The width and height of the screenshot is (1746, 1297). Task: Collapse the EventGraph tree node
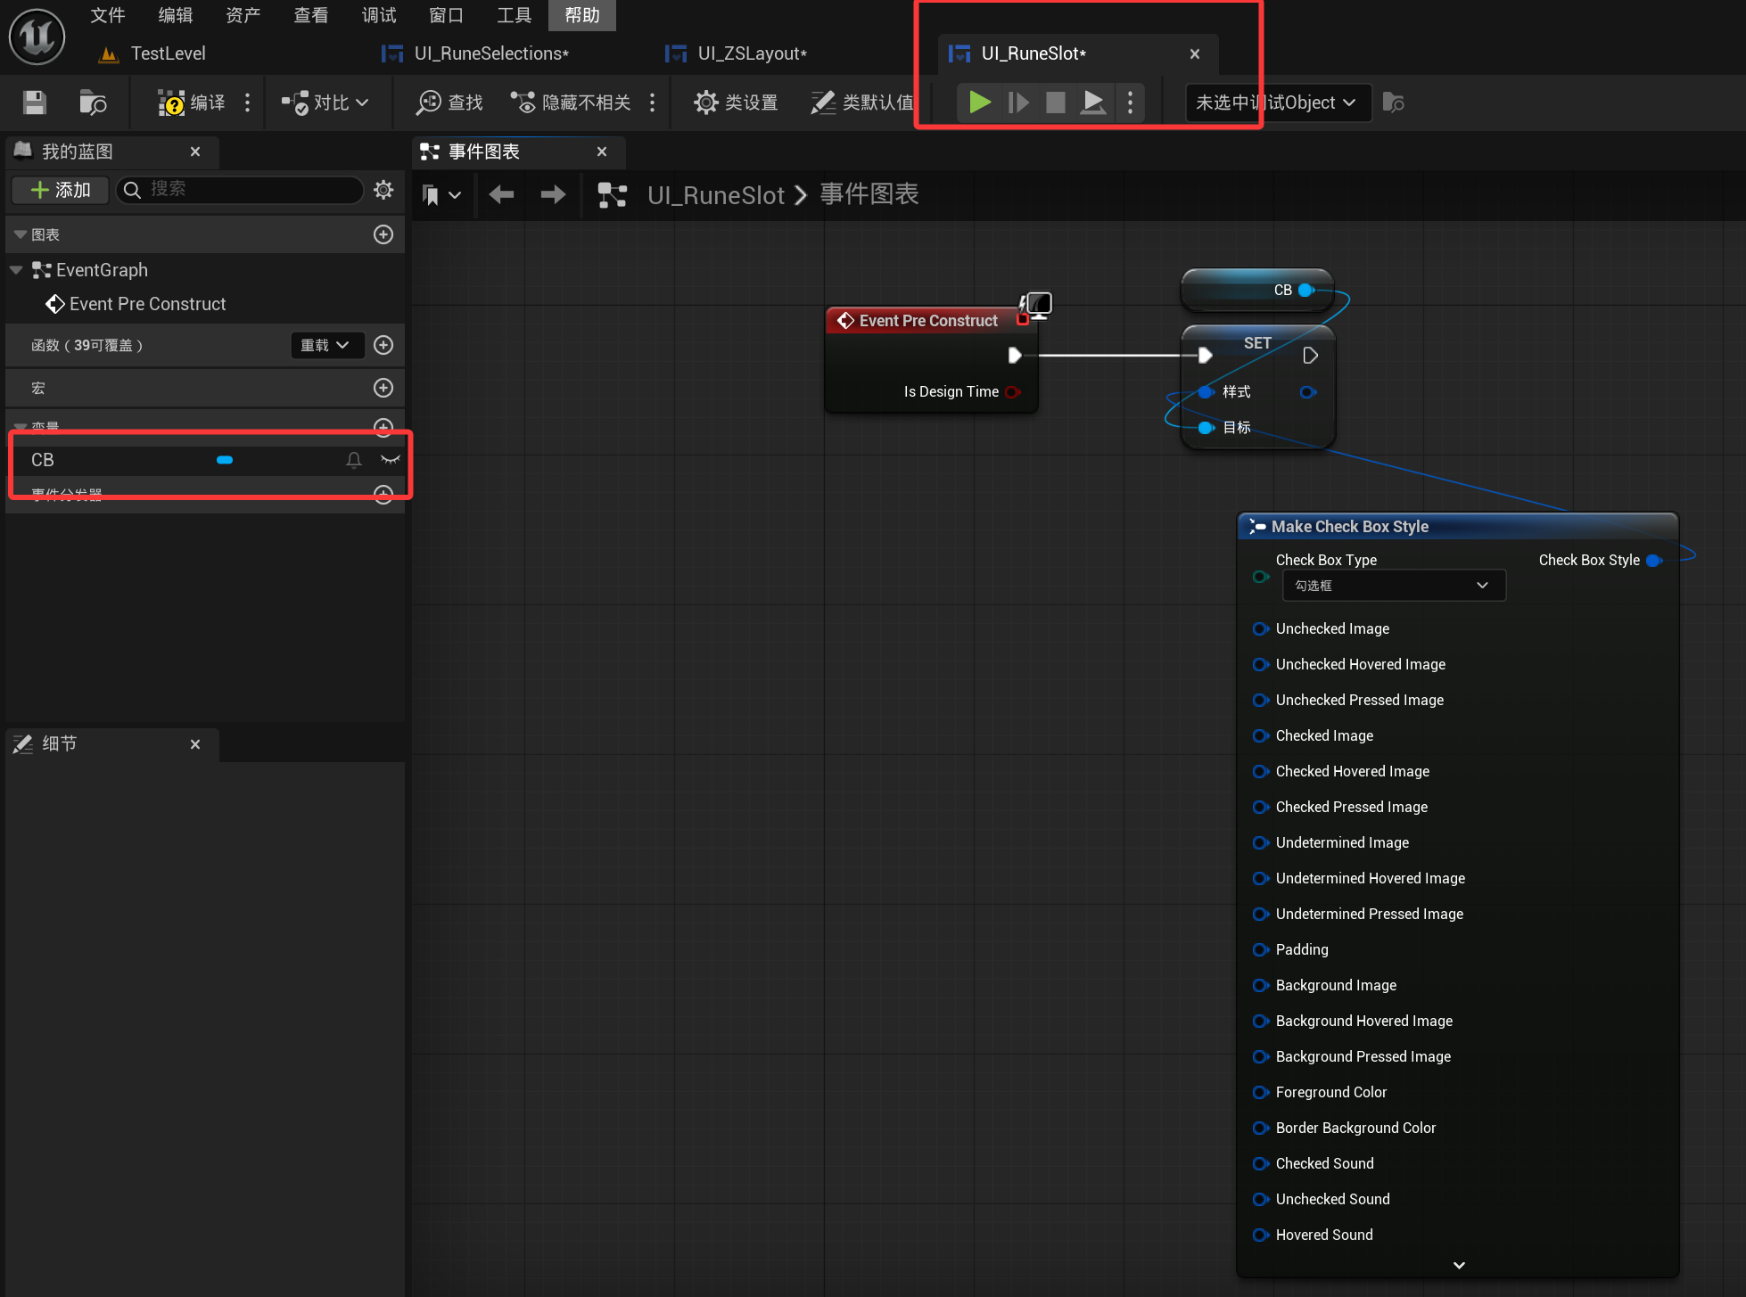point(16,270)
